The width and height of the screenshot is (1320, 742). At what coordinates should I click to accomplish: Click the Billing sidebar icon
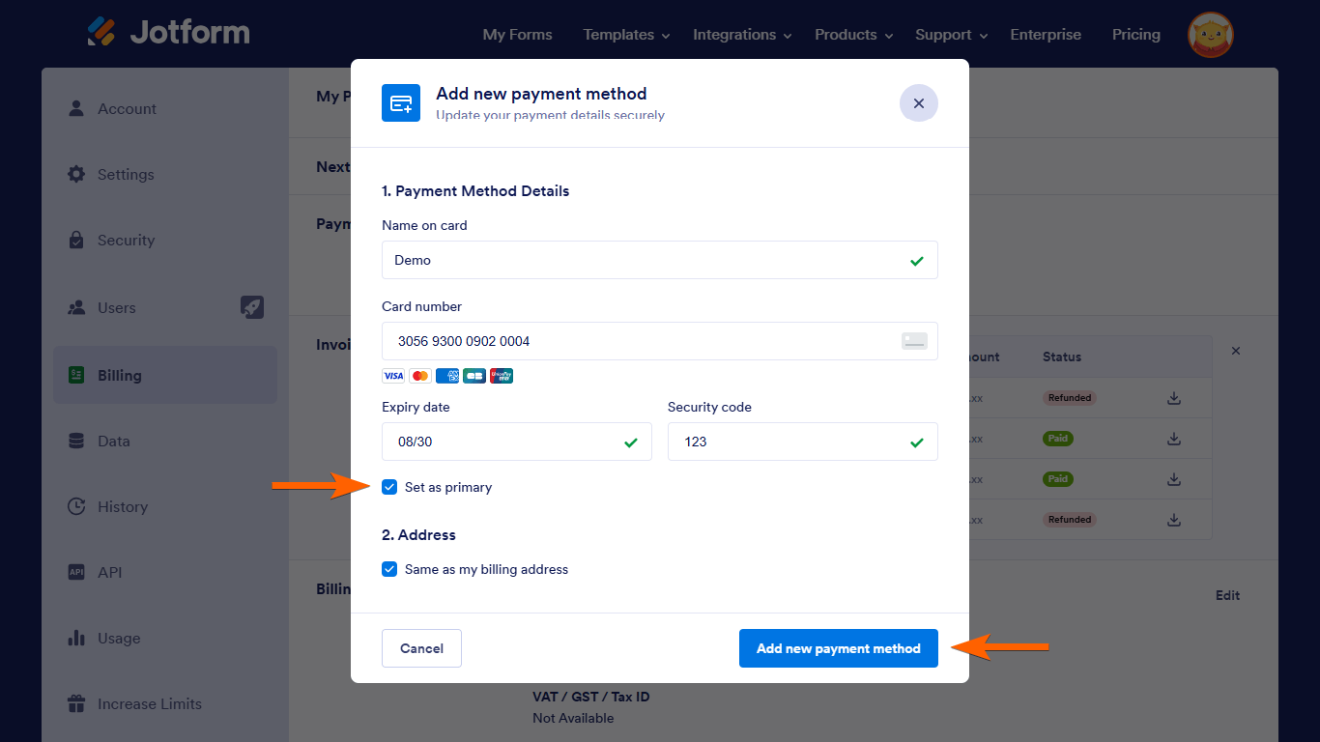75,375
